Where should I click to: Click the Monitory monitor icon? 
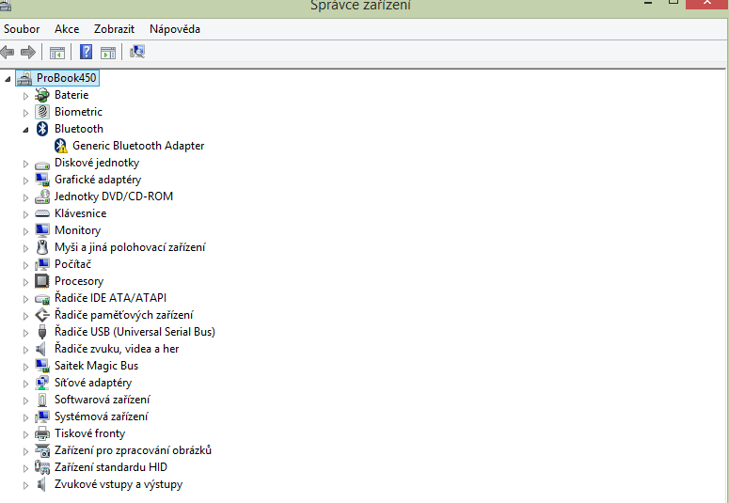tap(42, 230)
